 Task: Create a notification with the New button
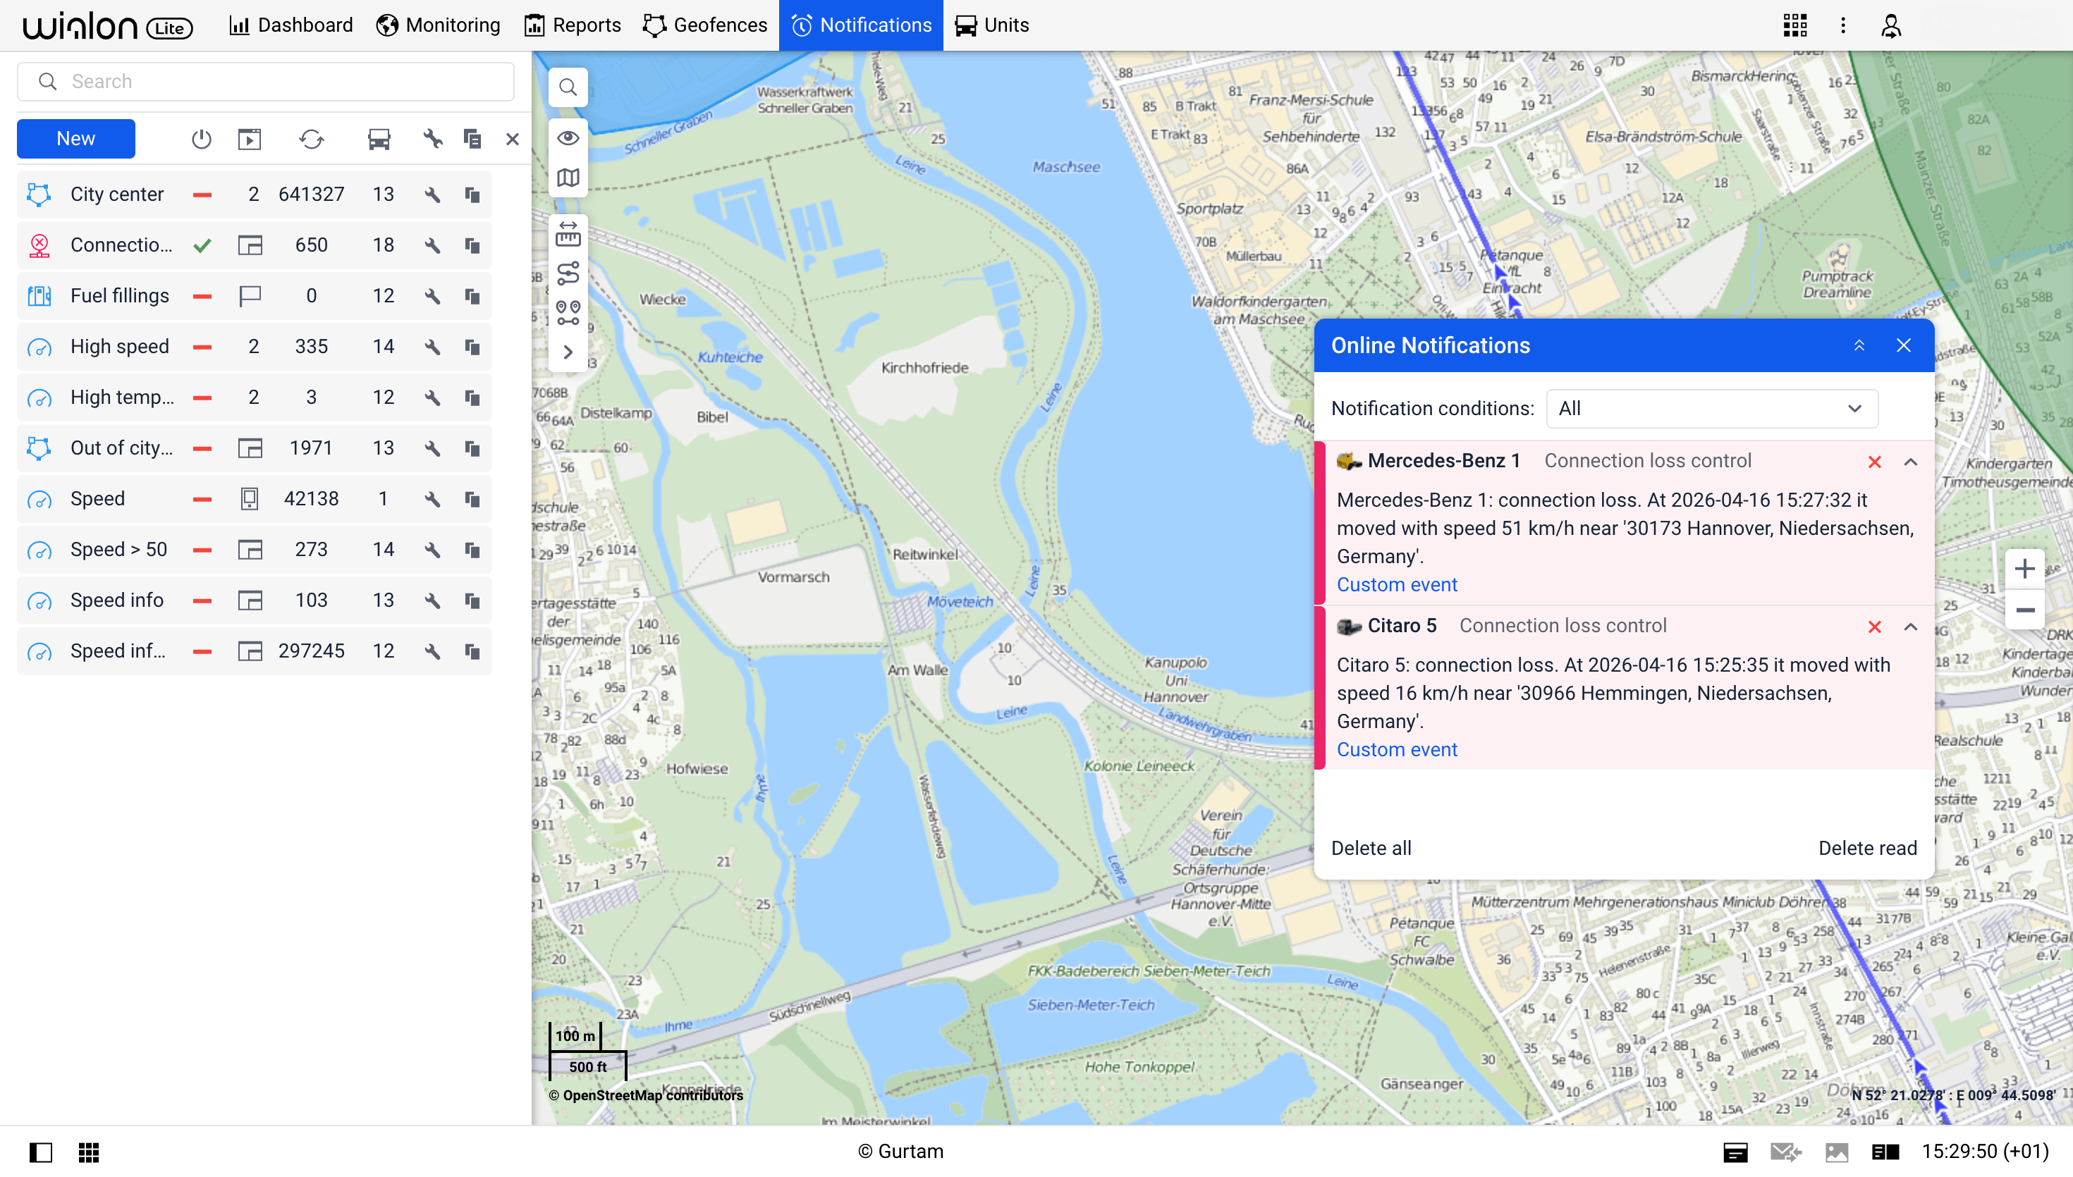pos(75,138)
